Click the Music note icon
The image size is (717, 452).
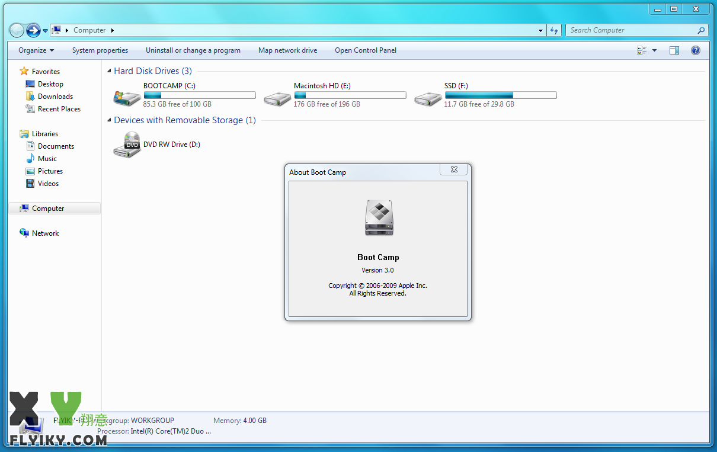tap(30, 159)
